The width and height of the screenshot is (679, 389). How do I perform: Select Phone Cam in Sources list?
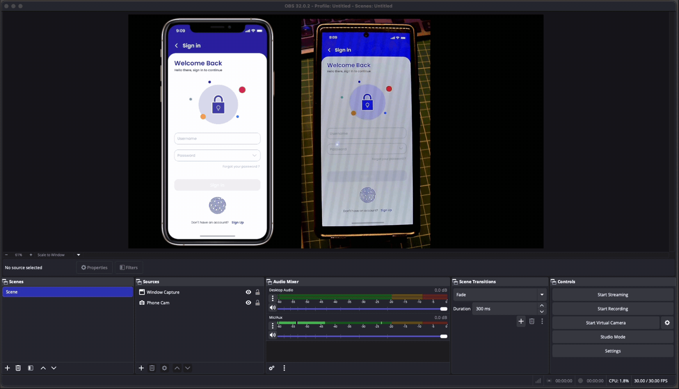[158, 303]
